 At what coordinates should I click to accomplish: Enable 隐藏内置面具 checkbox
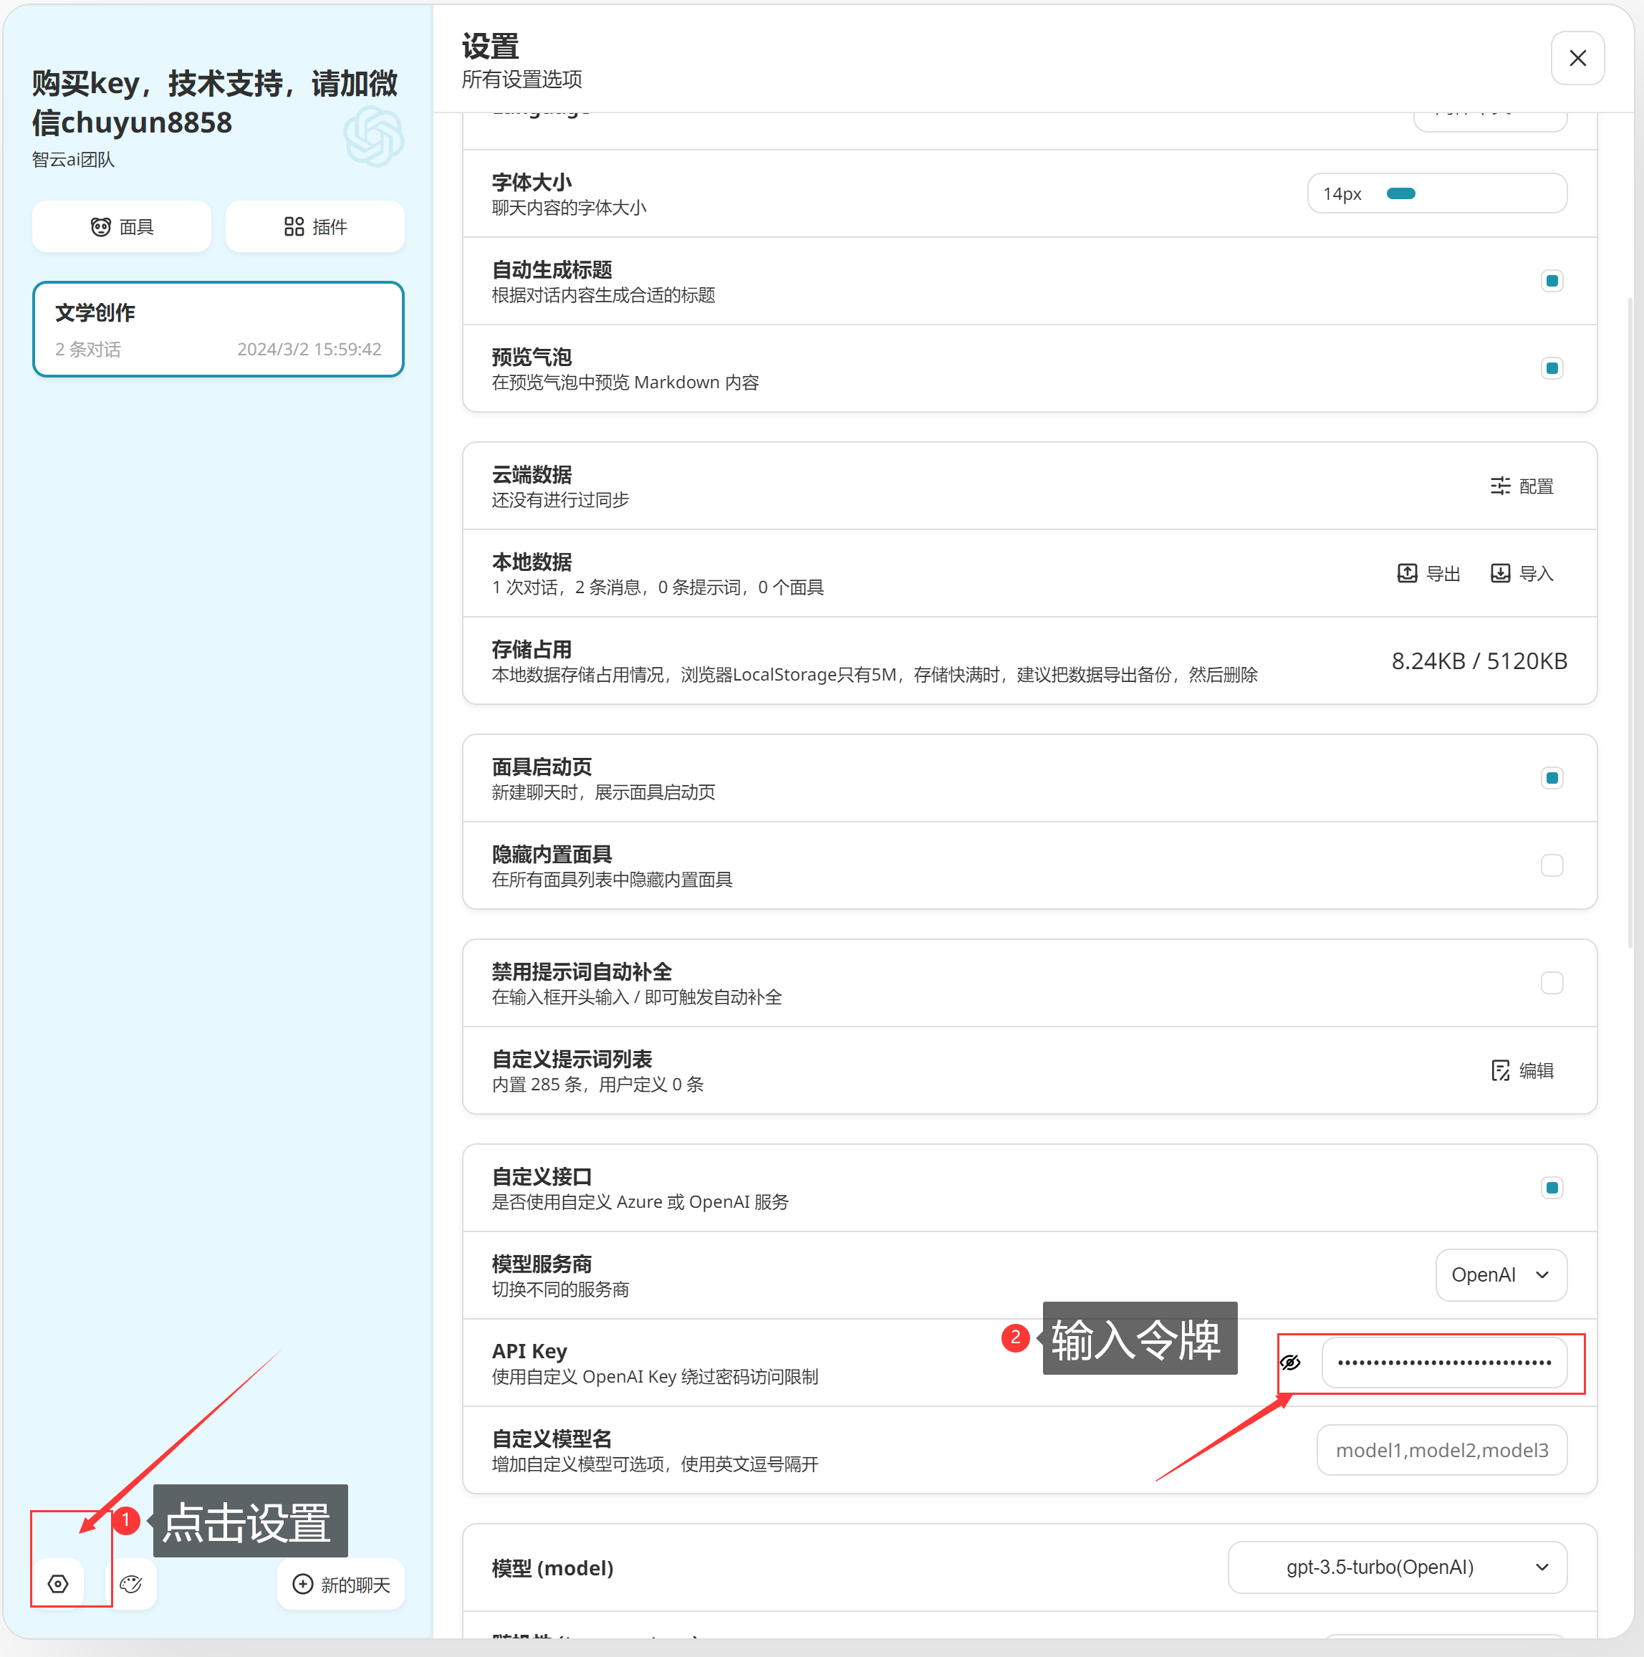(1552, 865)
